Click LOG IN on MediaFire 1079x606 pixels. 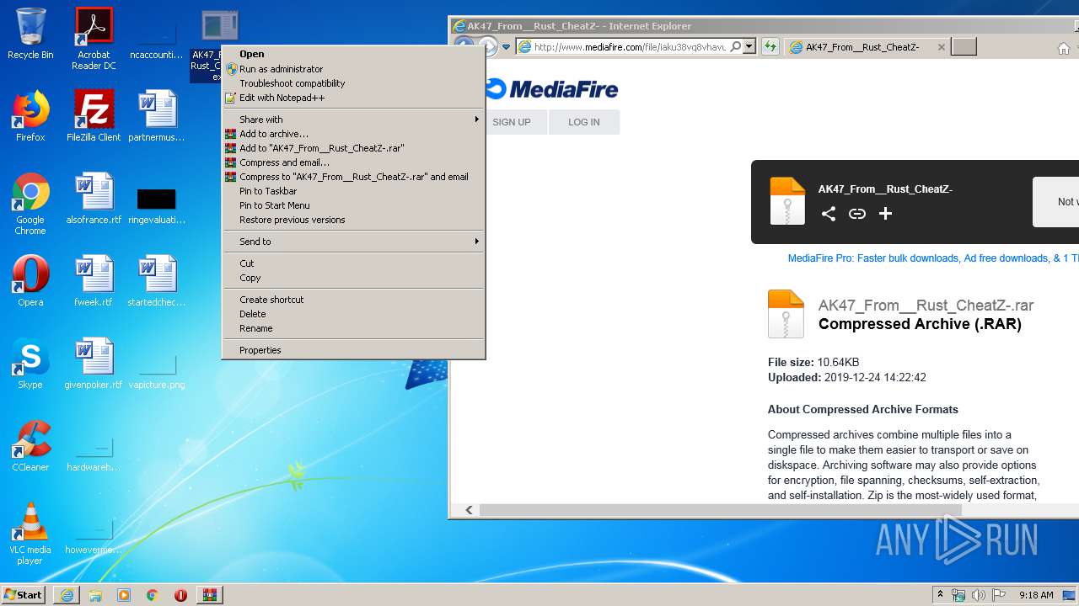point(584,122)
